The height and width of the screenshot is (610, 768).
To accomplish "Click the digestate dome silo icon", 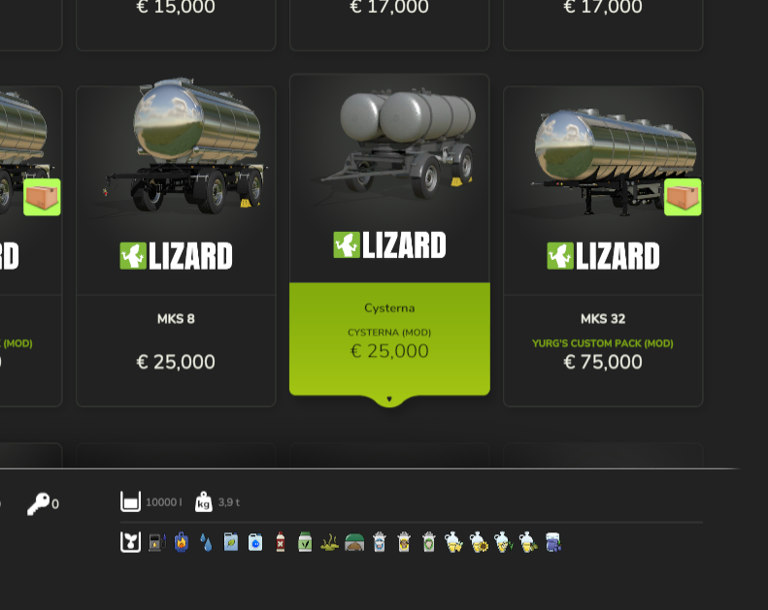I will click(354, 542).
